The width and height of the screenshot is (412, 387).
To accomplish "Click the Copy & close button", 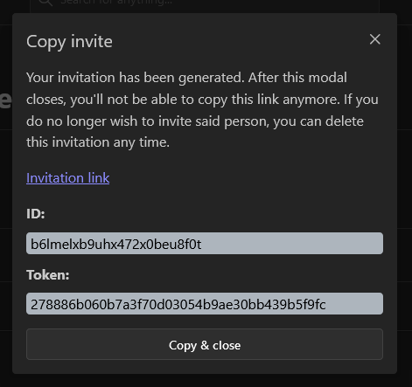I will (205, 344).
